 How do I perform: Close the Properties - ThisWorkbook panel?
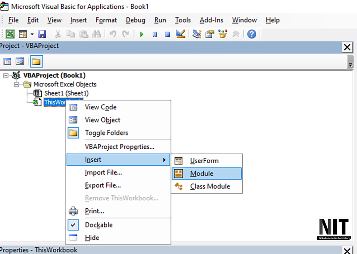(x=347, y=251)
